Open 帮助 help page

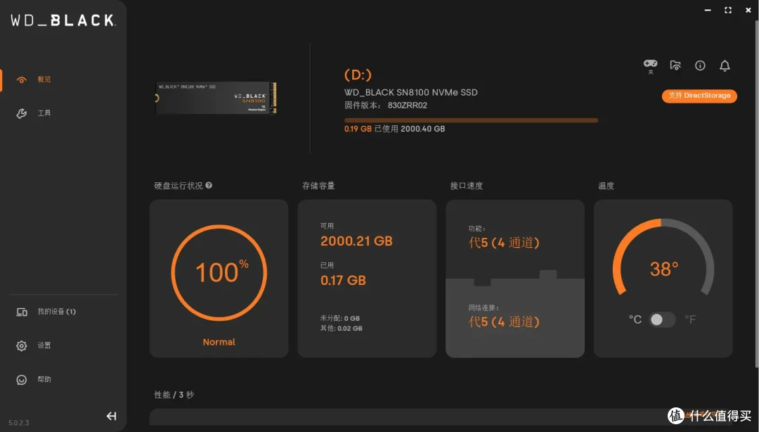(44, 380)
